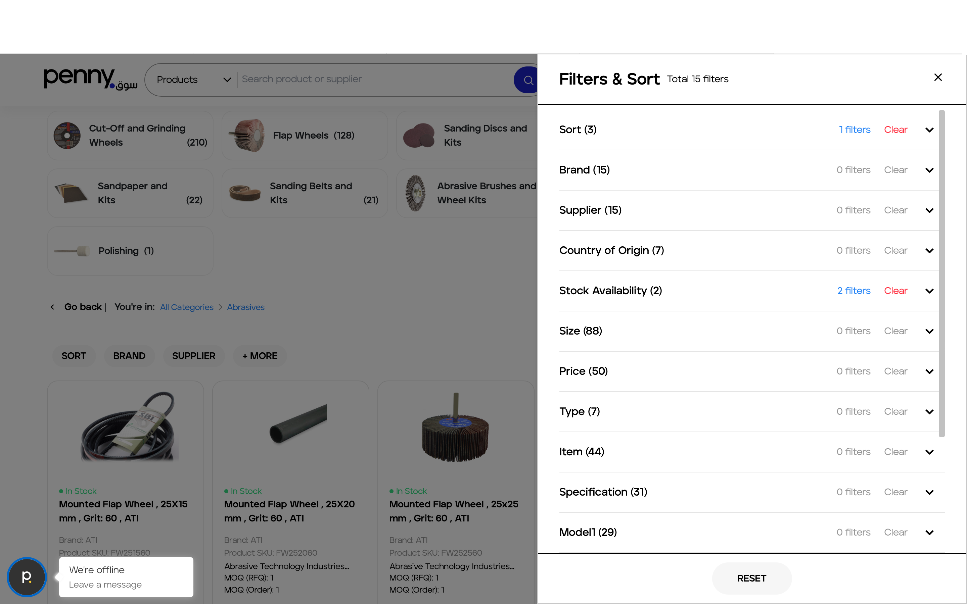
Task: Open the Cut-Off and Grinding Wheels thumbnail
Action: pyautogui.click(x=67, y=136)
